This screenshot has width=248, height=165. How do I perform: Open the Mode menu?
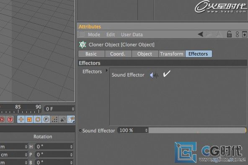click(94, 34)
